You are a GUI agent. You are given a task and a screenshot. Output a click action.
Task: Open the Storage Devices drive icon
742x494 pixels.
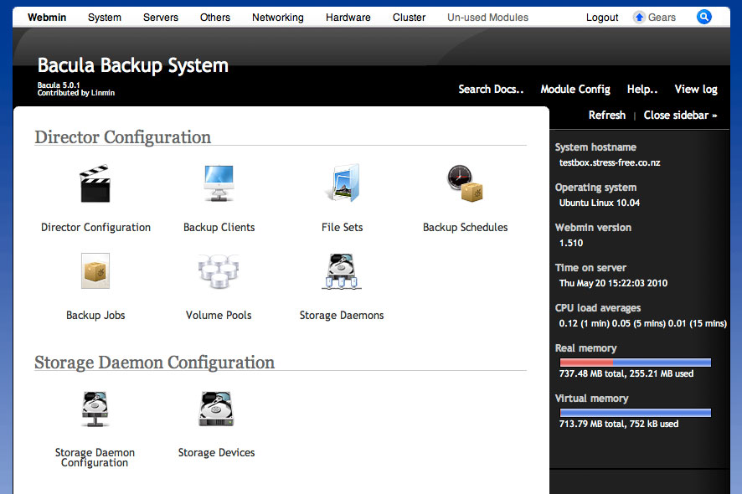coord(216,409)
